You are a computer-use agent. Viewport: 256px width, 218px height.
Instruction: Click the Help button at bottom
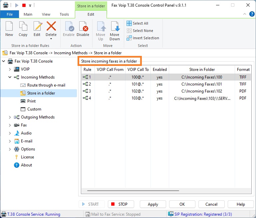click(241, 204)
